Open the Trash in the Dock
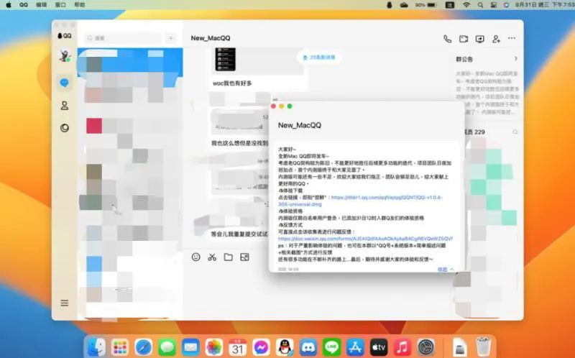The width and height of the screenshot is (575, 358). coord(483,346)
